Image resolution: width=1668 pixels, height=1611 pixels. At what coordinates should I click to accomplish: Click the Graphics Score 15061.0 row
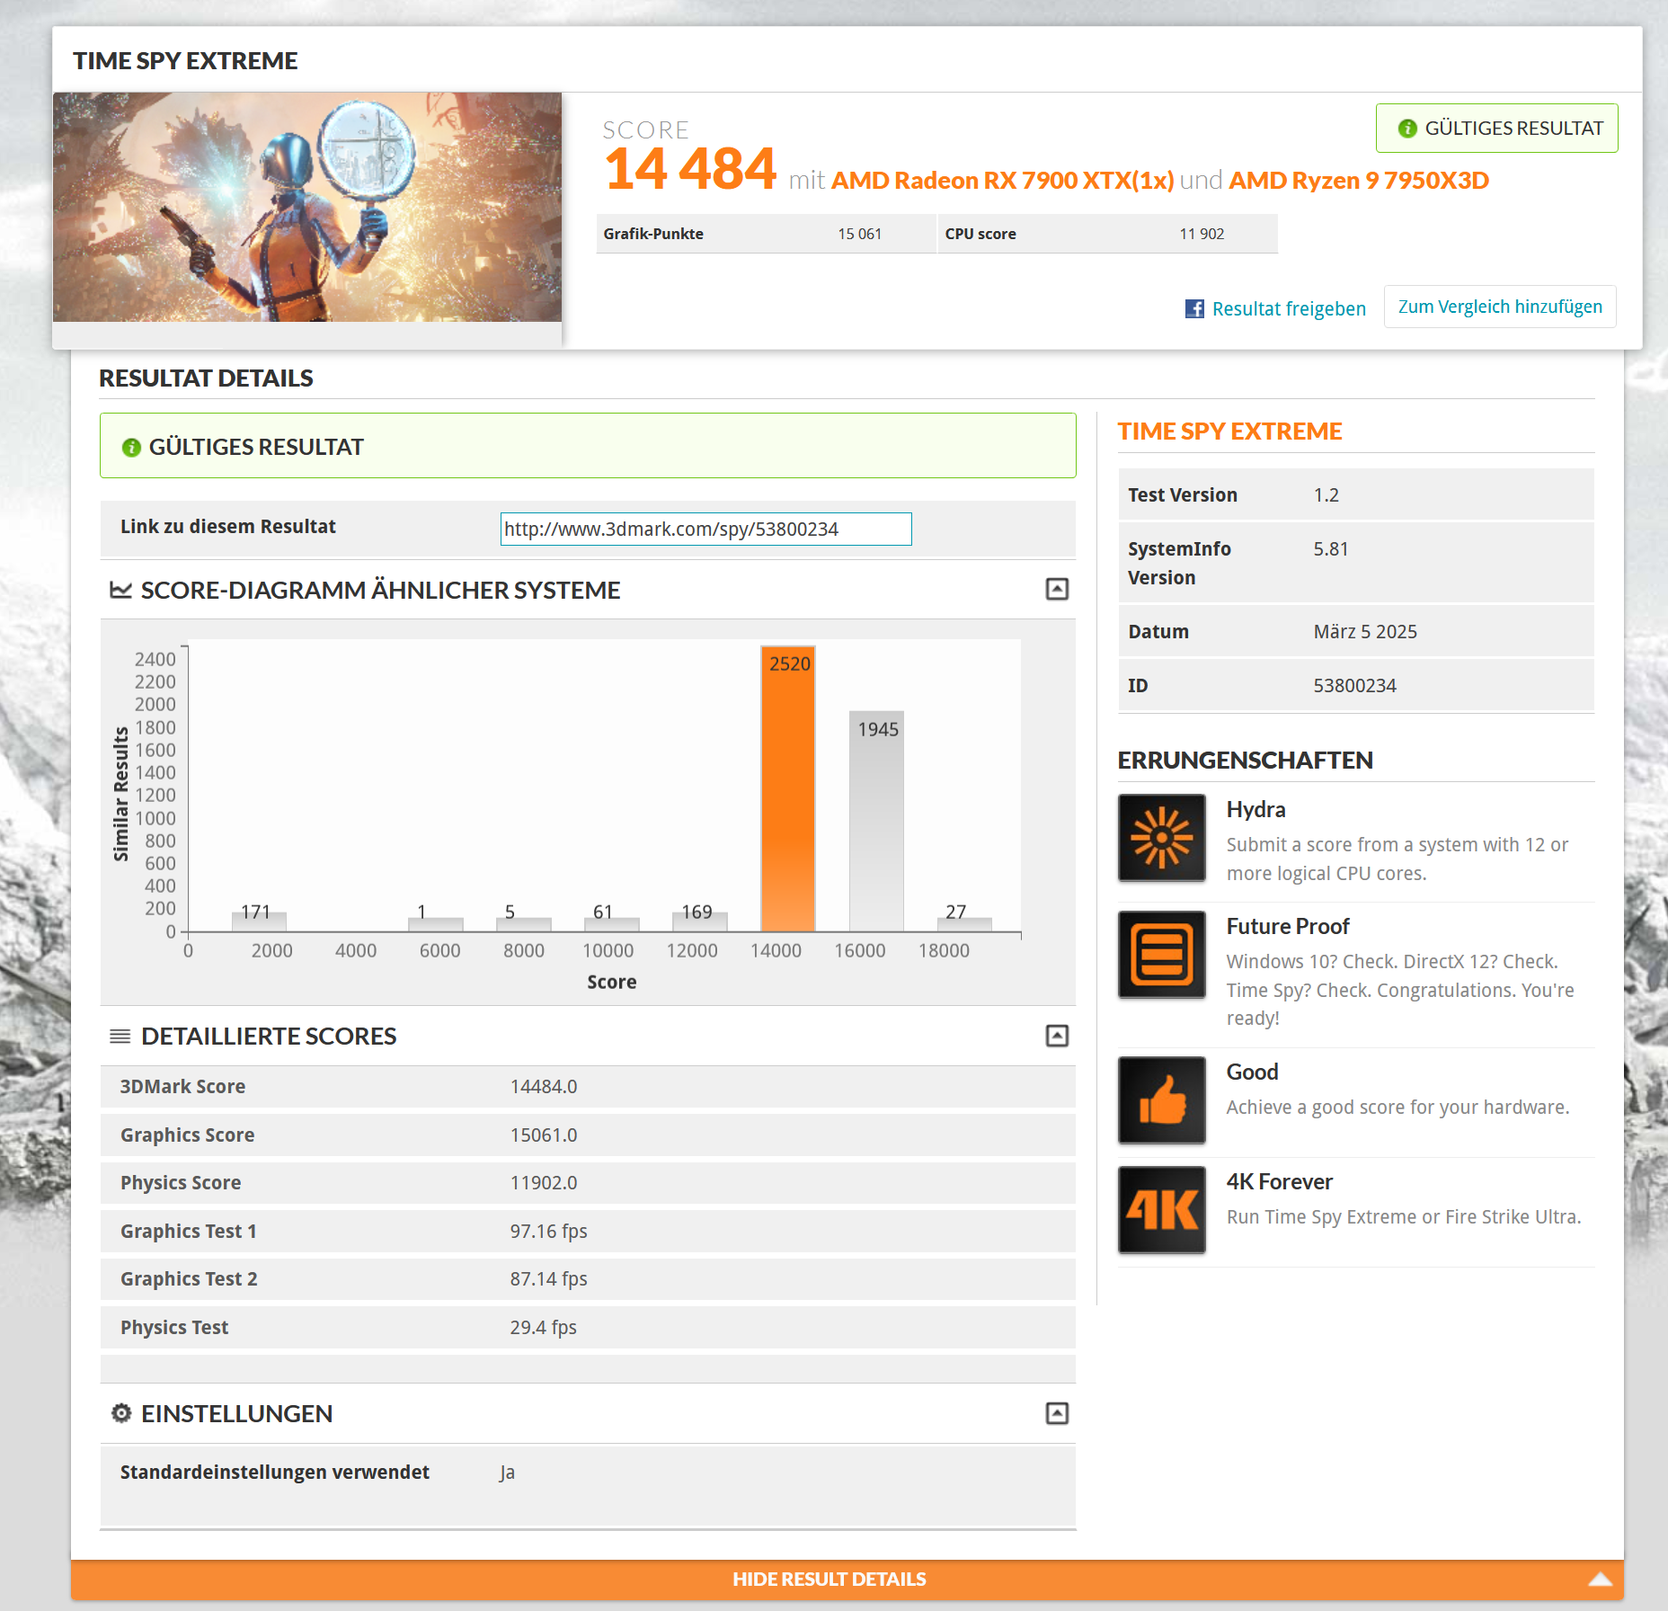tap(588, 1135)
